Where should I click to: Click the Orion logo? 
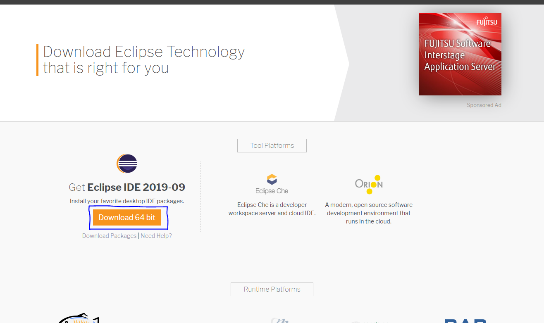pyautogui.click(x=369, y=184)
